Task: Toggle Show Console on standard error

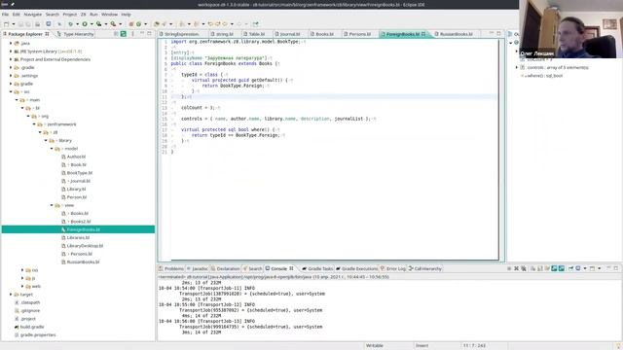Action: 562,268
